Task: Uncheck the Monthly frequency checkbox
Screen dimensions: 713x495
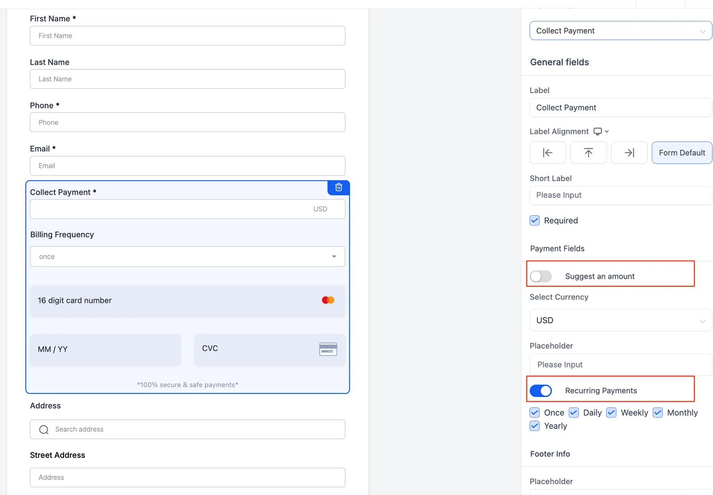Action: (658, 412)
